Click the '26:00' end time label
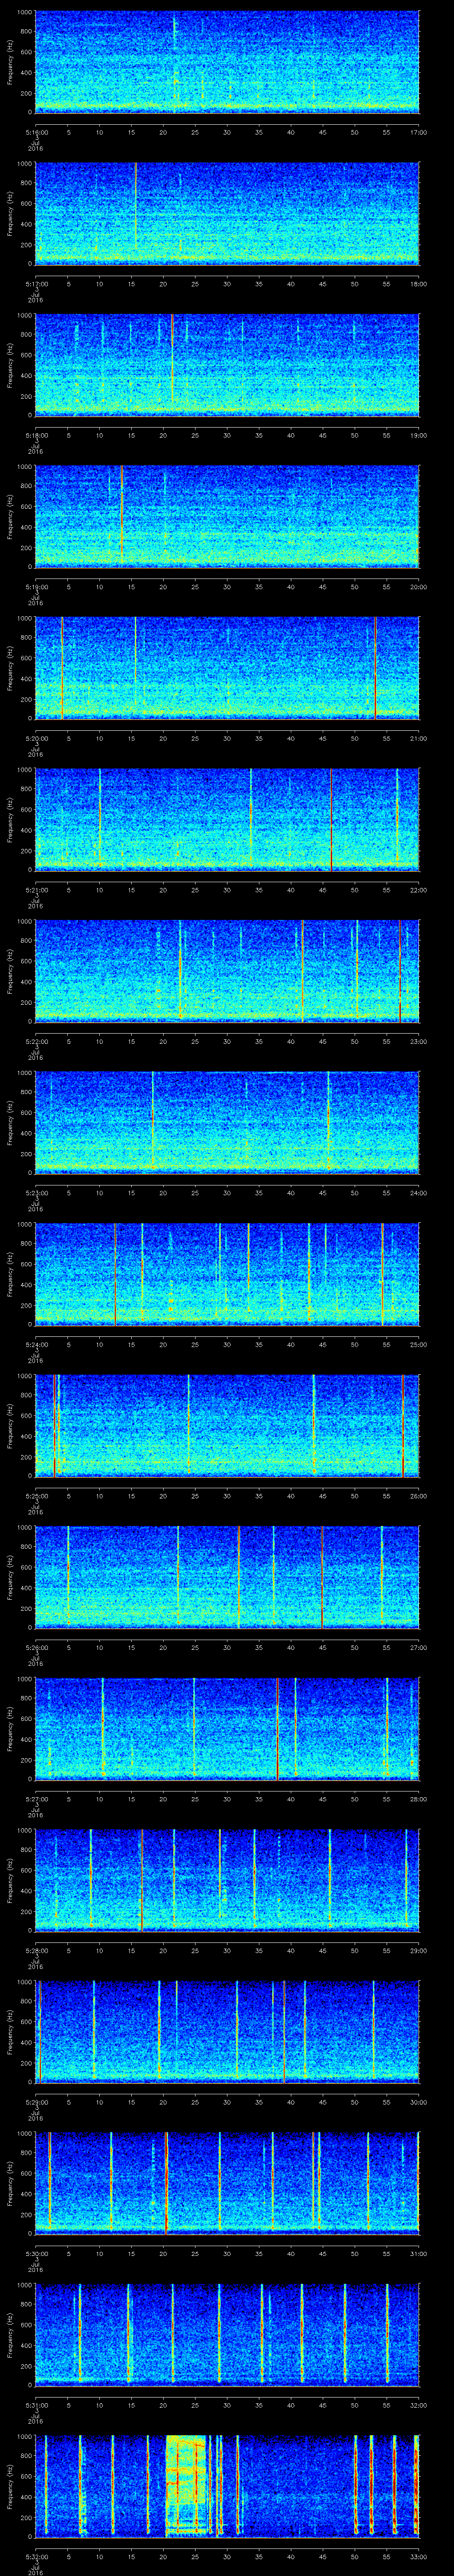The height and width of the screenshot is (2576, 454). (419, 1496)
